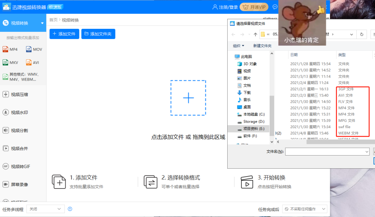Viewport: 375px width, 217px height.
Task: Click the info icon beside 任务多线程
Action: pos(70,209)
